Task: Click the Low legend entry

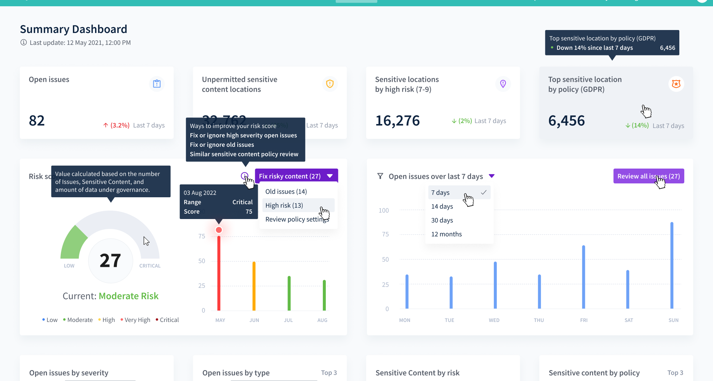Action: [50, 320]
